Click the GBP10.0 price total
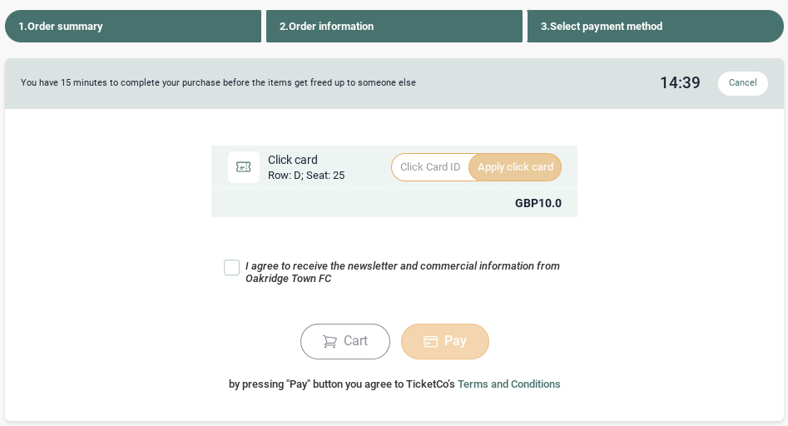 (538, 204)
